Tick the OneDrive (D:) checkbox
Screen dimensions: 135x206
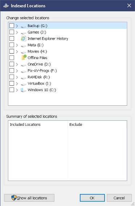point(12,64)
